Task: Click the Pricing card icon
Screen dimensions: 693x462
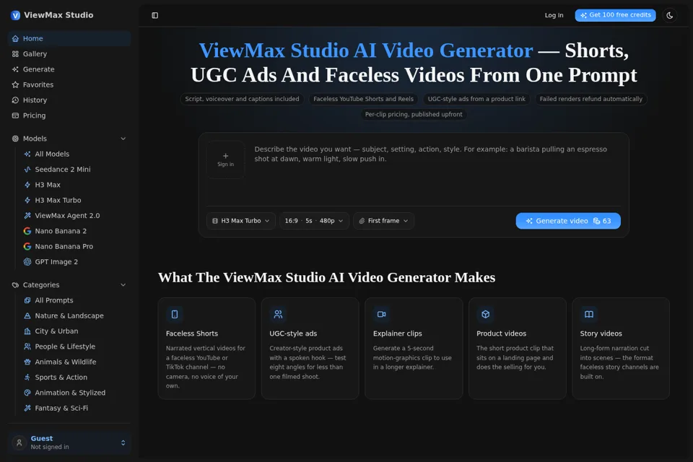Action: [x=15, y=115]
